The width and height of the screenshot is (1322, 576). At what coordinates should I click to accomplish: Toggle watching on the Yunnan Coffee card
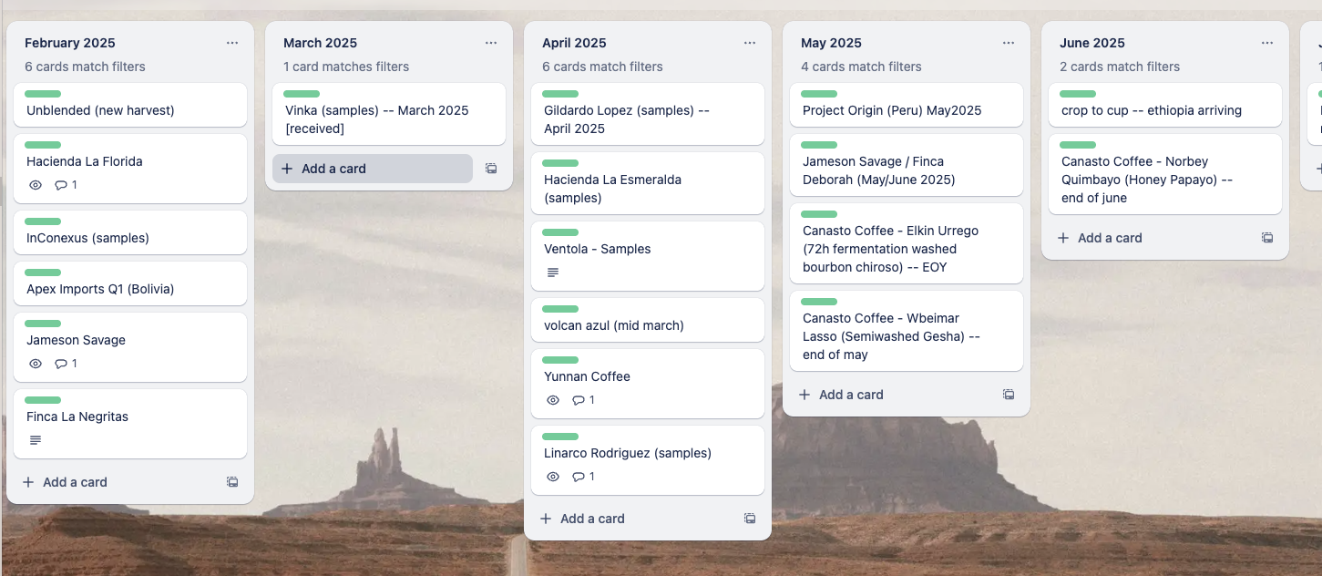(553, 399)
